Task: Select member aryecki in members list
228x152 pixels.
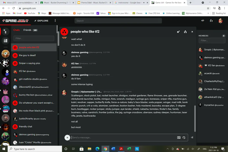Action: pos(212,73)
